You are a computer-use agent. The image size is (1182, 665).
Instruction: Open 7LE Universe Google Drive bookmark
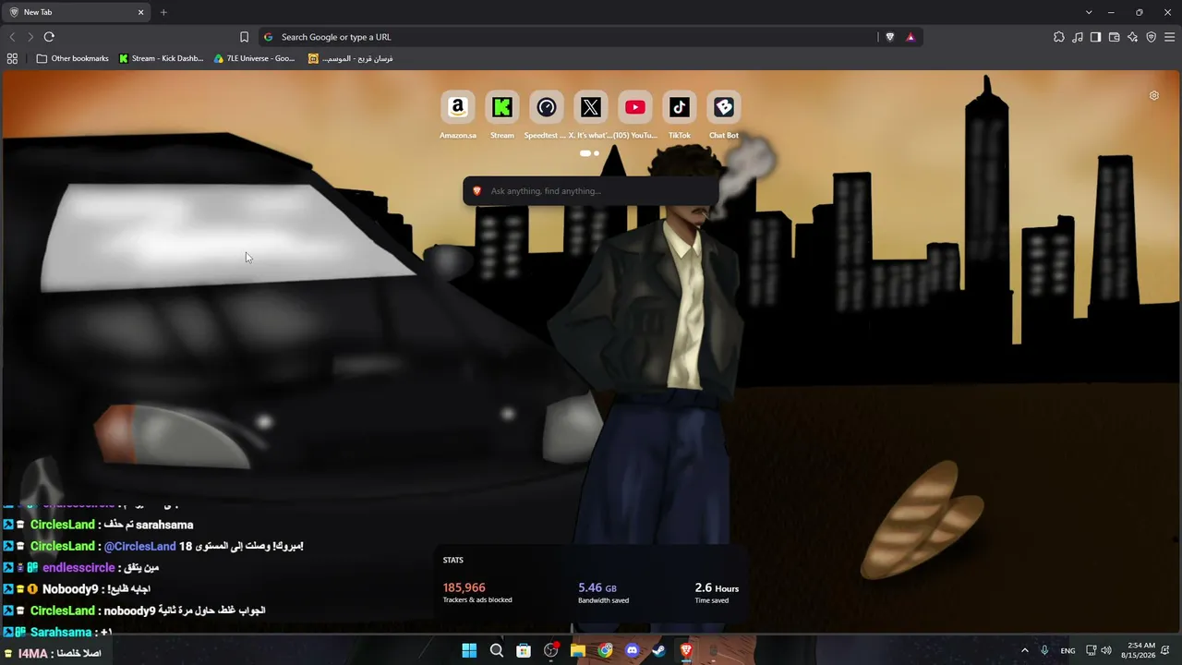click(x=254, y=58)
